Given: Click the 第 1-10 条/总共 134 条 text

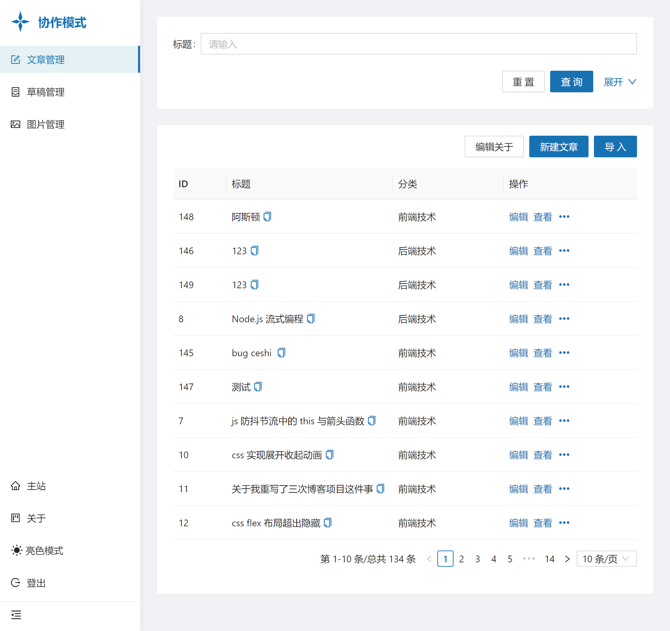Looking at the screenshot, I should pos(368,559).
